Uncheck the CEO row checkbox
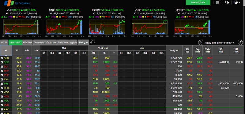The height and width of the screenshot is (114, 245). pos(2,62)
